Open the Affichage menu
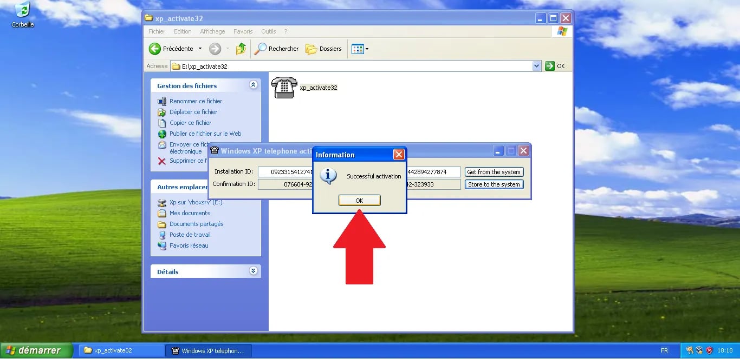 click(212, 31)
